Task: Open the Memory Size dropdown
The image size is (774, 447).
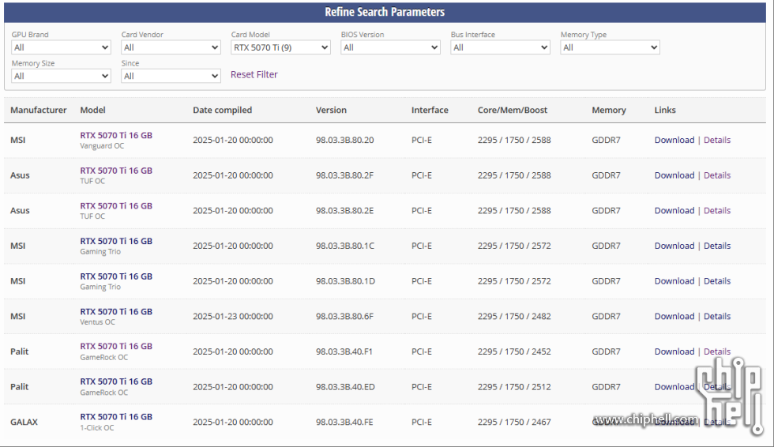Action: click(62, 76)
